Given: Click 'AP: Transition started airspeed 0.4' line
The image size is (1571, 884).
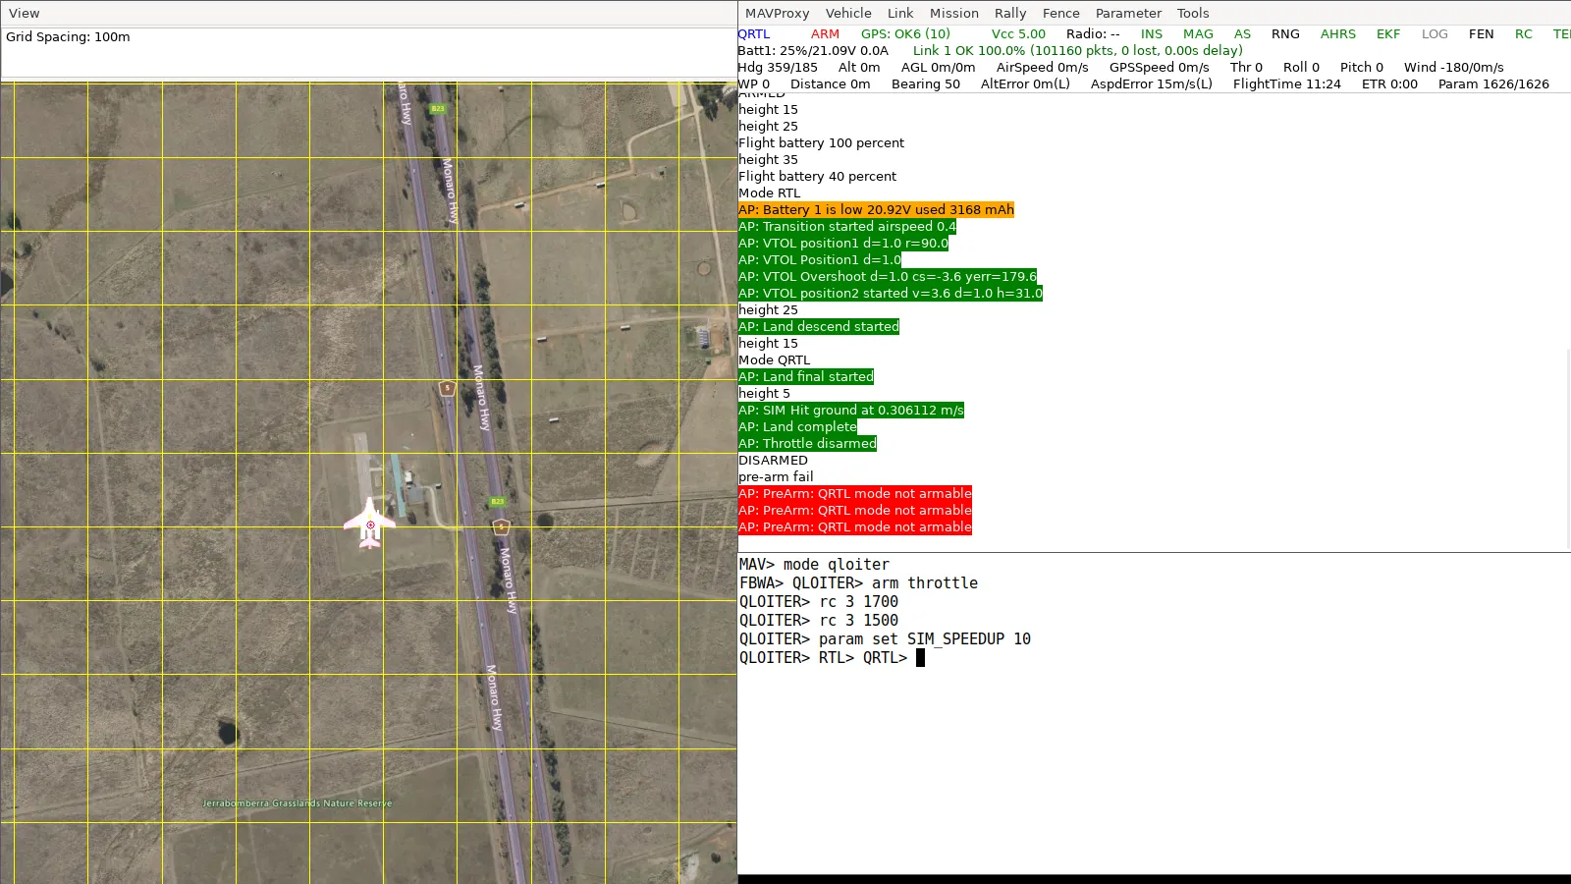Looking at the screenshot, I should 846,226.
